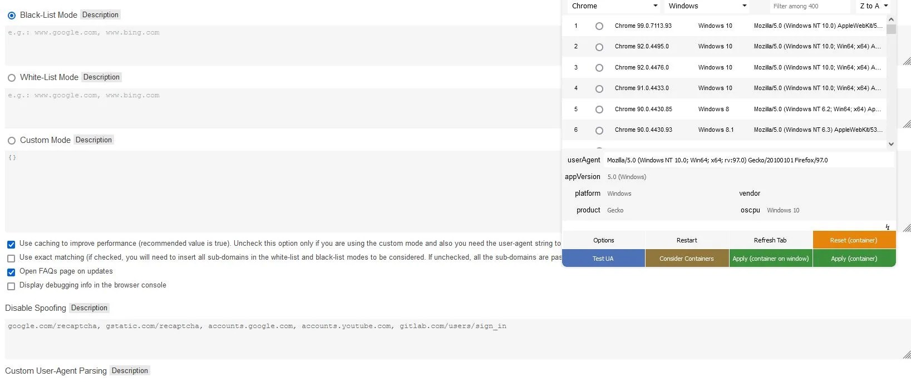Image resolution: width=911 pixels, height=382 pixels.
Task: Click the custom mode JSON textarea
Action: [283, 191]
